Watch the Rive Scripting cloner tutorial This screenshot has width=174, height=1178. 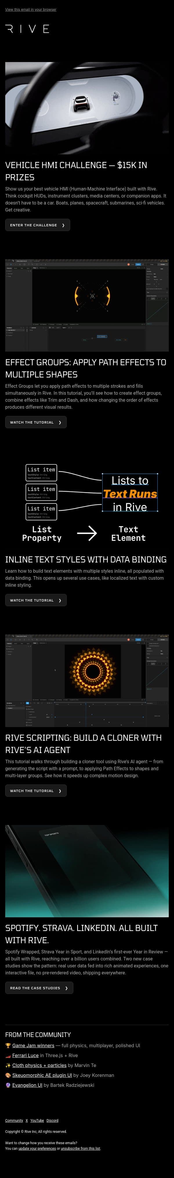(x=36, y=791)
